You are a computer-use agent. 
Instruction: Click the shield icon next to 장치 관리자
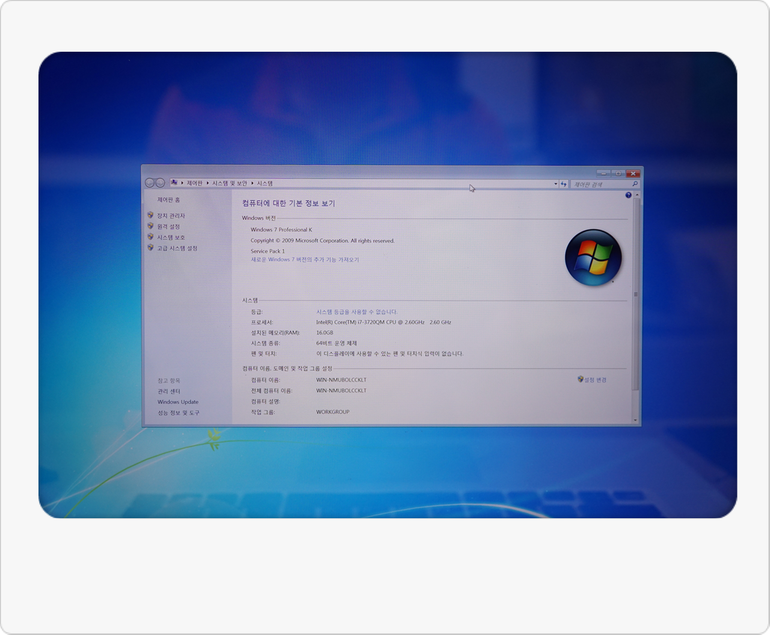[x=150, y=215]
